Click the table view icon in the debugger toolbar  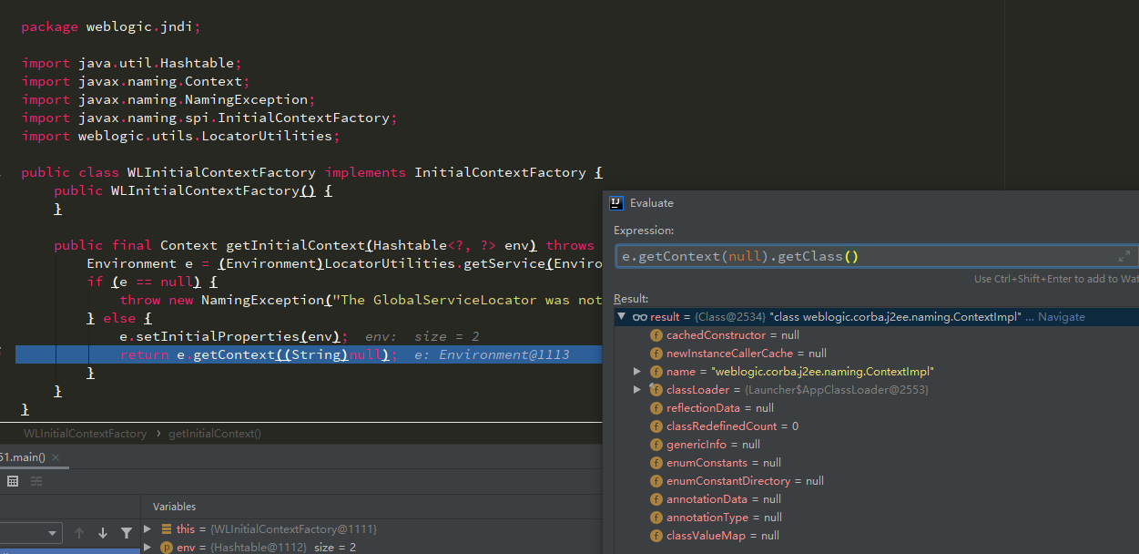click(13, 481)
